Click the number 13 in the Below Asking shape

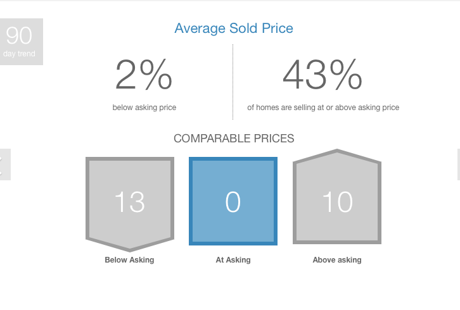pyautogui.click(x=130, y=202)
